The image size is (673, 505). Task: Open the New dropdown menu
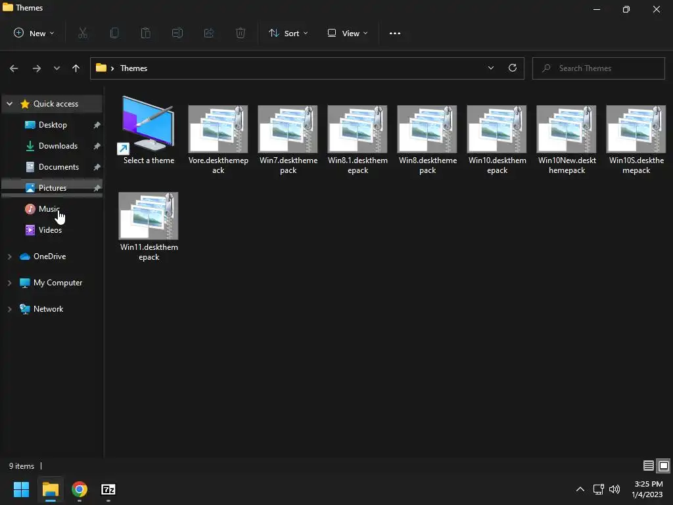coord(34,33)
